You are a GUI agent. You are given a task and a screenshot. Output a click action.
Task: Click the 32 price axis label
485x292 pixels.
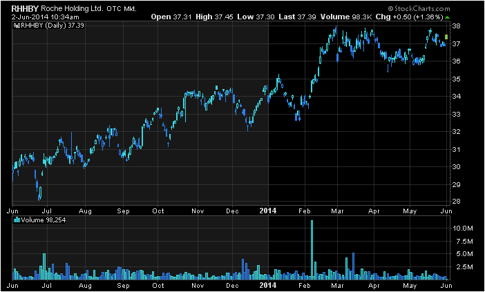[457, 132]
